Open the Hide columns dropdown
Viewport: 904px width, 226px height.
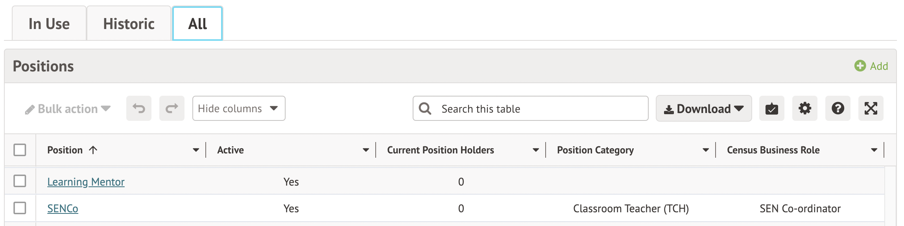click(238, 108)
